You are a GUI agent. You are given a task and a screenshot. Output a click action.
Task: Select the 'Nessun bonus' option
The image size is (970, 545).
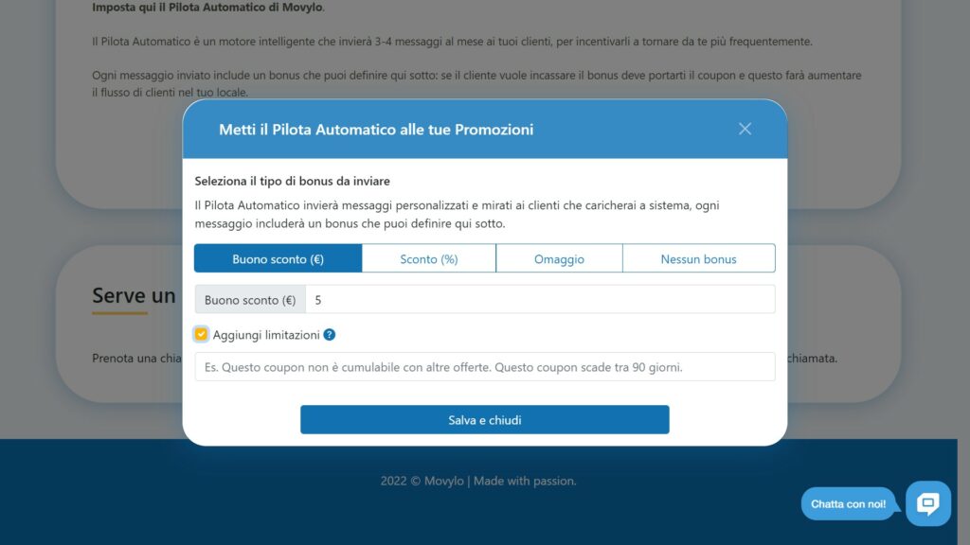698,258
